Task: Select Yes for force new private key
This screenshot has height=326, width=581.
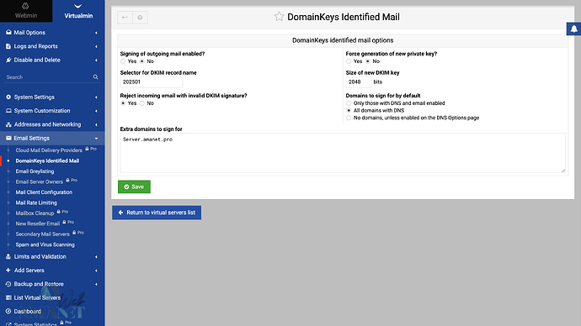Action: pyautogui.click(x=349, y=61)
